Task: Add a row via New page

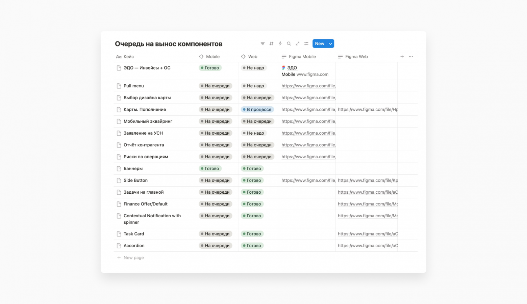Action: pos(133,258)
